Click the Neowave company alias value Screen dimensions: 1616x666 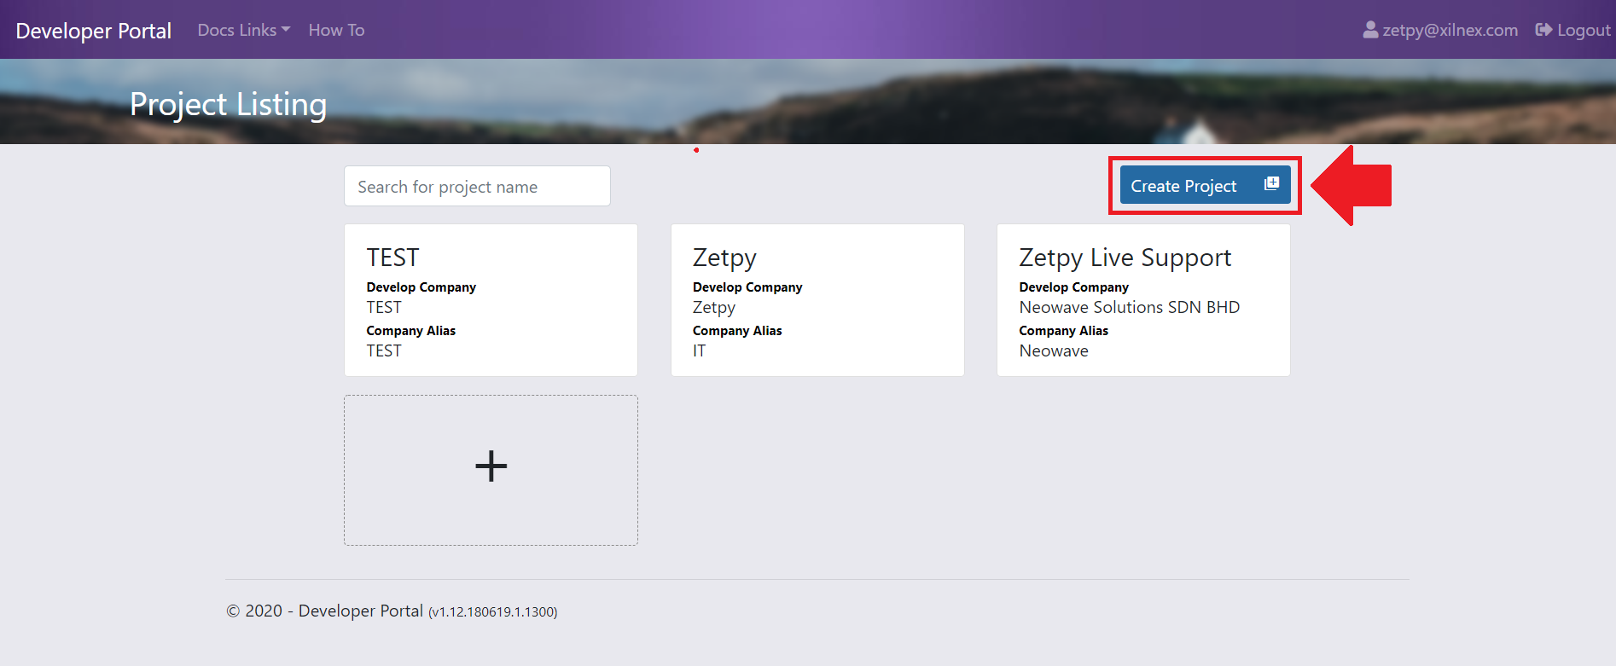point(1053,350)
